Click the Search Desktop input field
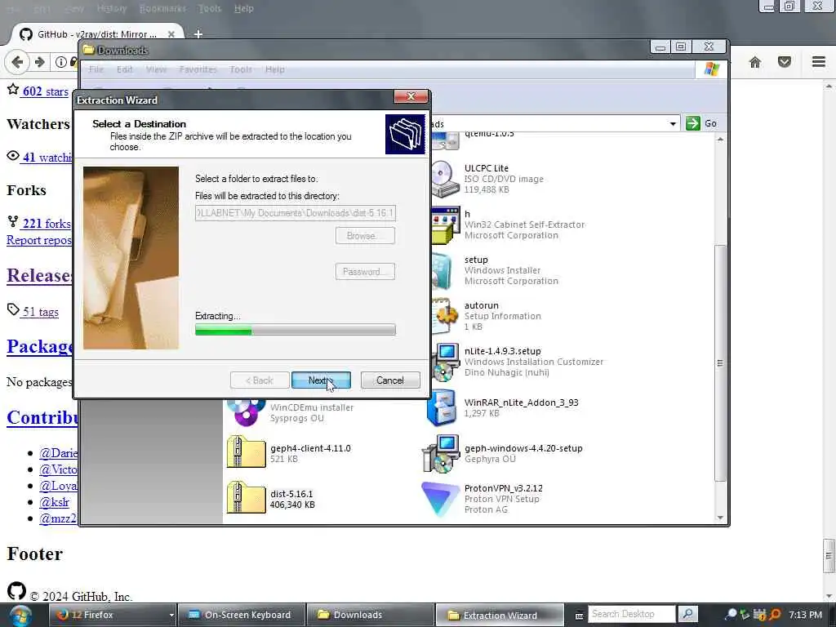Viewport: 836px width, 627px height. tap(632, 614)
